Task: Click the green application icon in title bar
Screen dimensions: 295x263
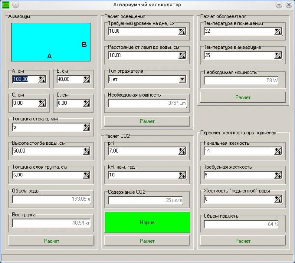Action: tap(6, 5)
